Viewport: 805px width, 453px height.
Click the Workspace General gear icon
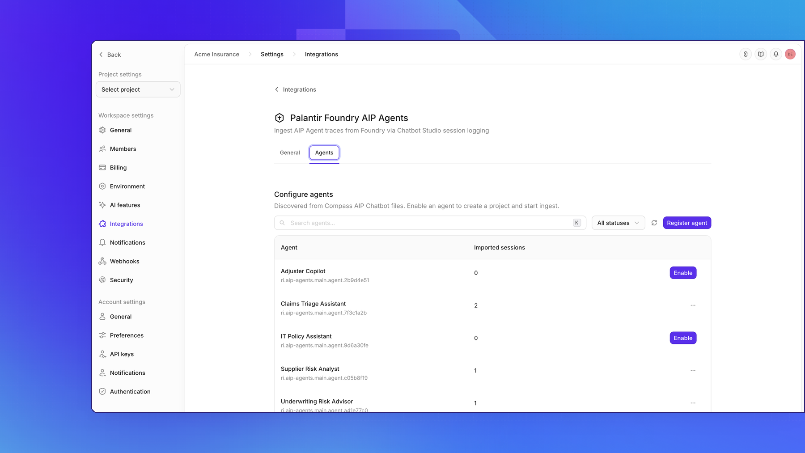point(102,130)
